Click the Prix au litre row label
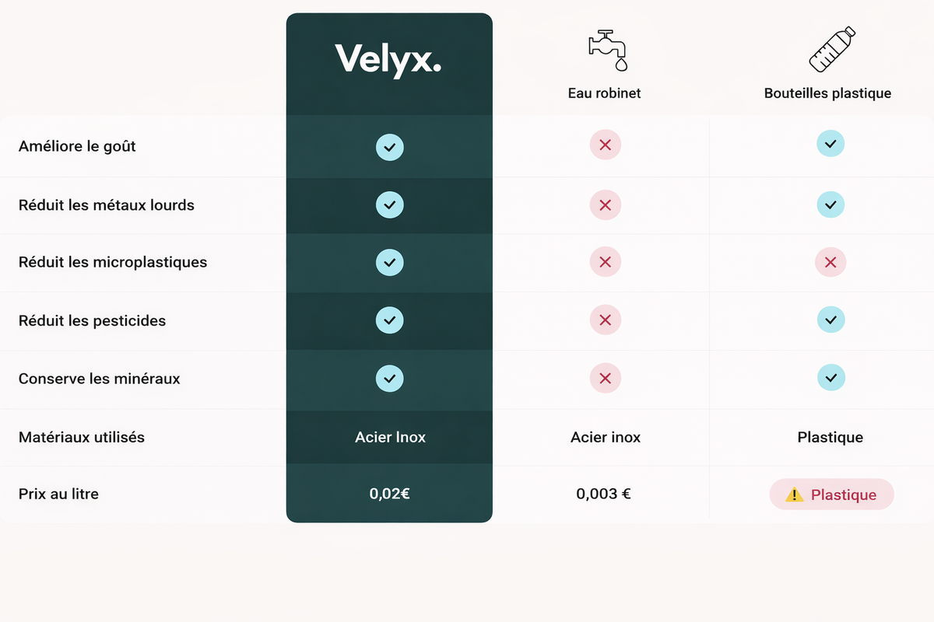934x622 pixels. coord(58,494)
